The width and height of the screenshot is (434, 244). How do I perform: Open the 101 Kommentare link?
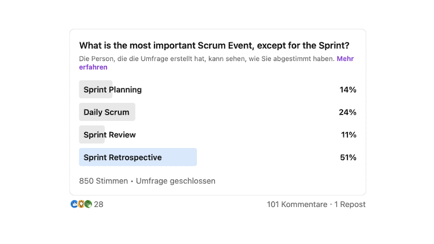297,204
